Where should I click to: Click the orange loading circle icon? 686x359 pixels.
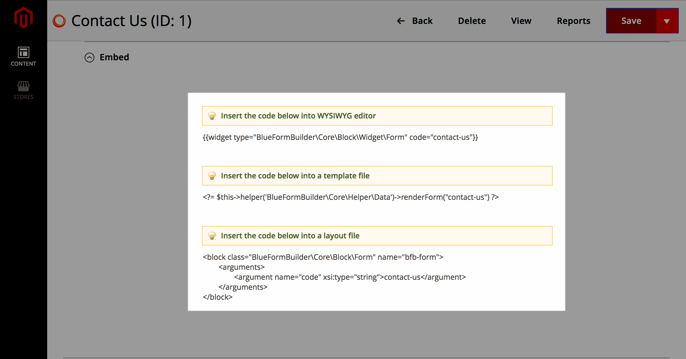pyautogui.click(x=59, y=21)
